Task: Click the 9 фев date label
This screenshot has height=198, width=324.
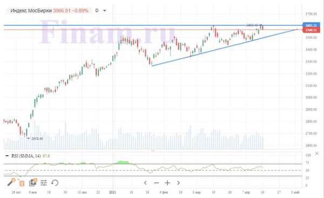Action: click(x=164, y=193)
